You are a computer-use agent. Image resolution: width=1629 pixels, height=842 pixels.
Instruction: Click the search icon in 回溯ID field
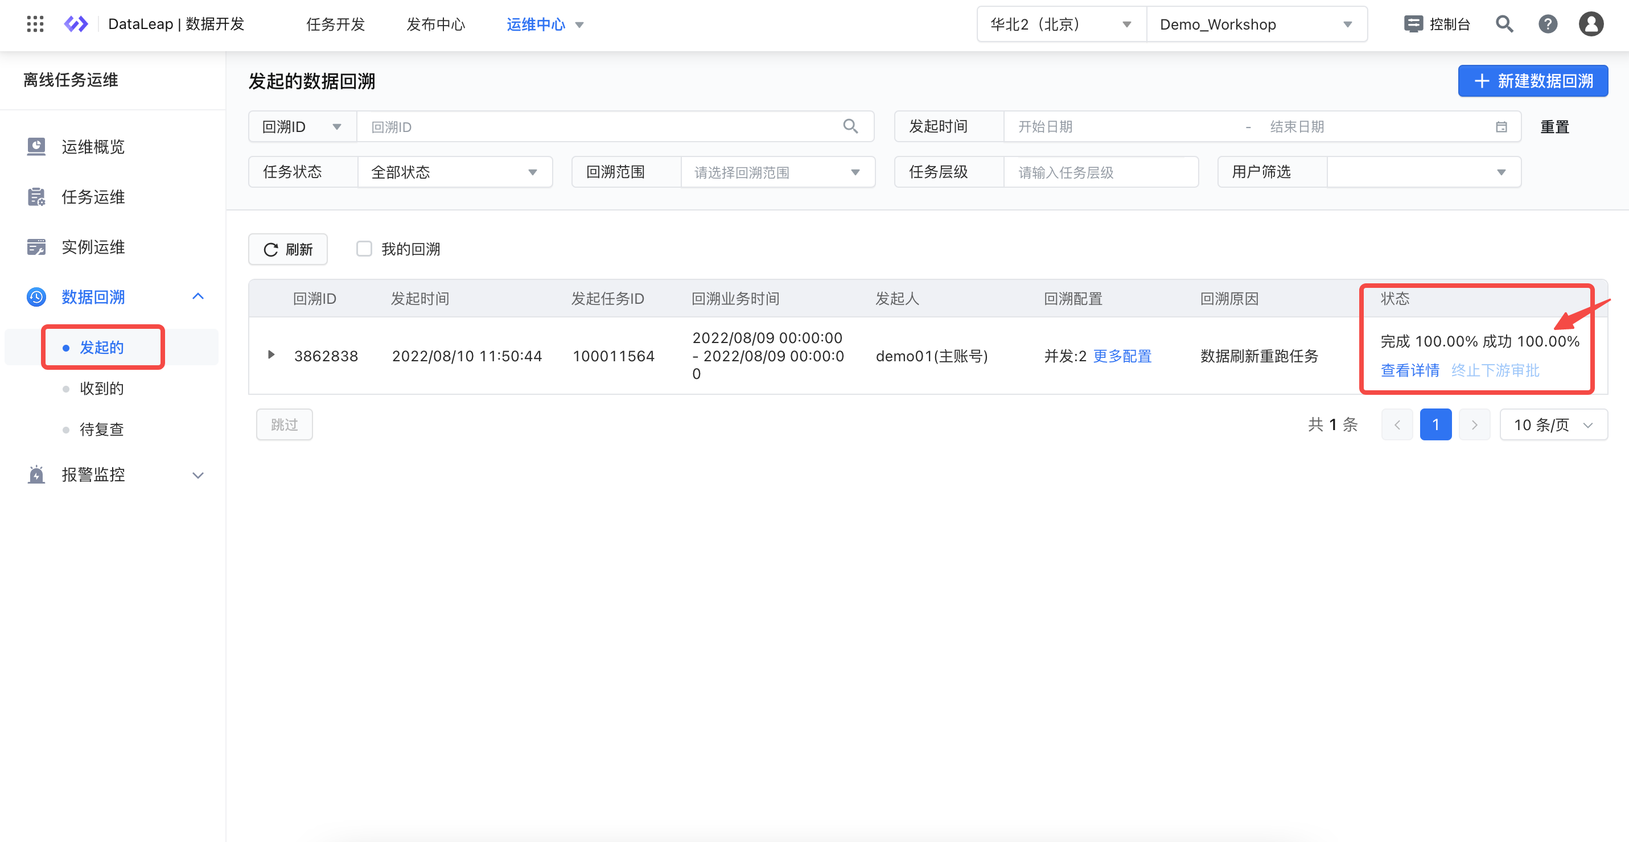850,126
